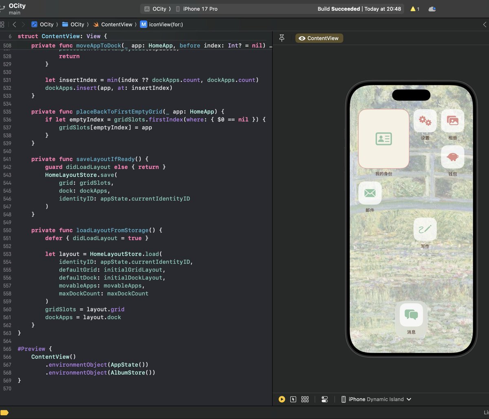This screenshot has width=489, height=419.
Task: Click the HomeLayoutStore.save call
Action: 81,175
